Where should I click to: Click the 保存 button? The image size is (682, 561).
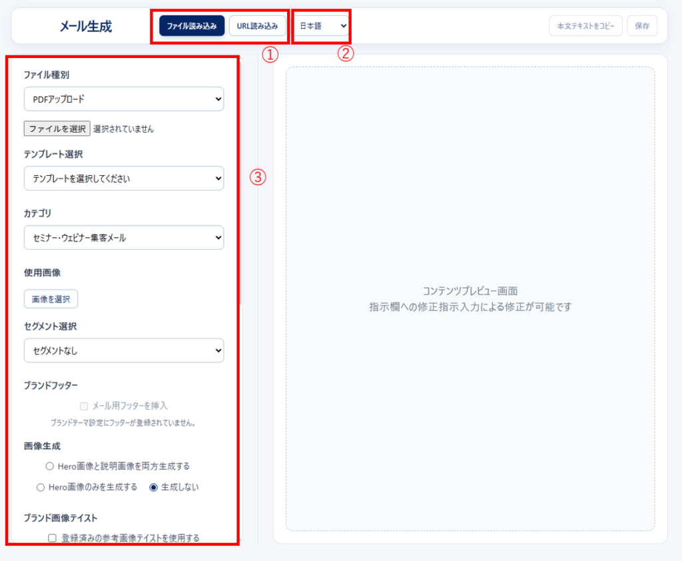pos(642,26)
